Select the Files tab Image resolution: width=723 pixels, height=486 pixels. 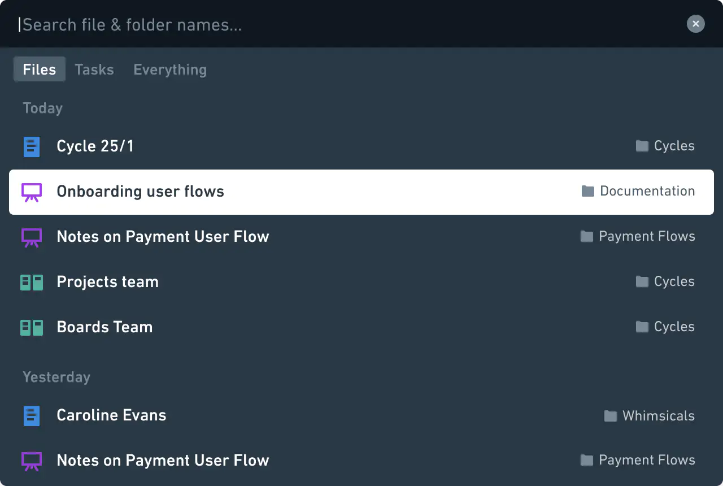(x=40, y=70)
